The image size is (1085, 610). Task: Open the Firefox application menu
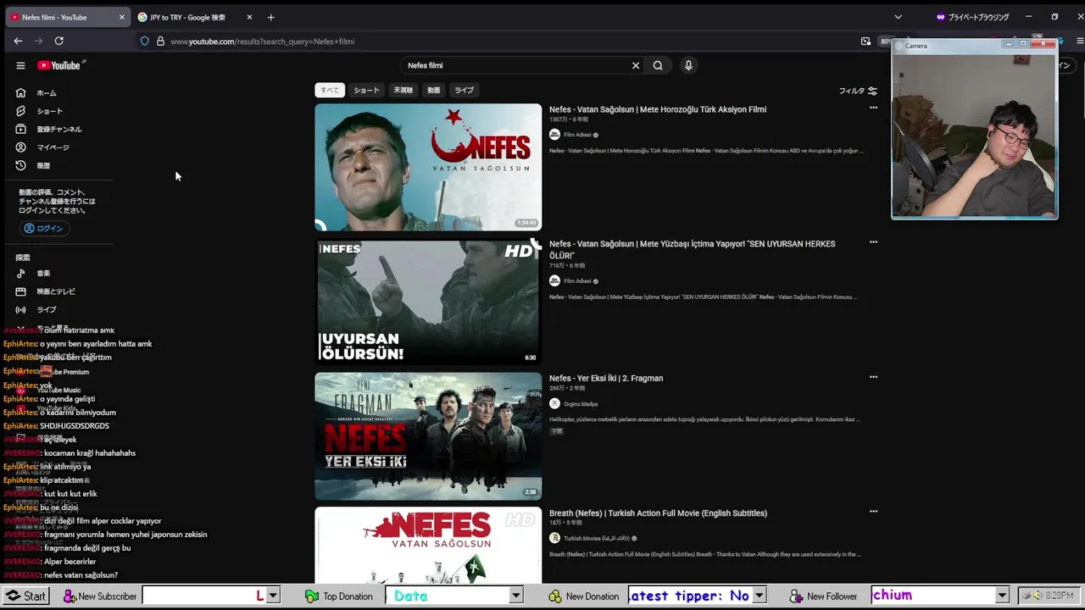pyautogui.click(x=1079, y=41)
